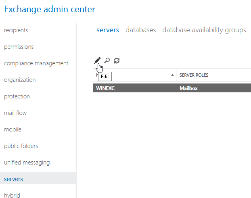Open unified messaging in the sidebar
Viewport: 251px width, 198px height.
click(27, 163)
